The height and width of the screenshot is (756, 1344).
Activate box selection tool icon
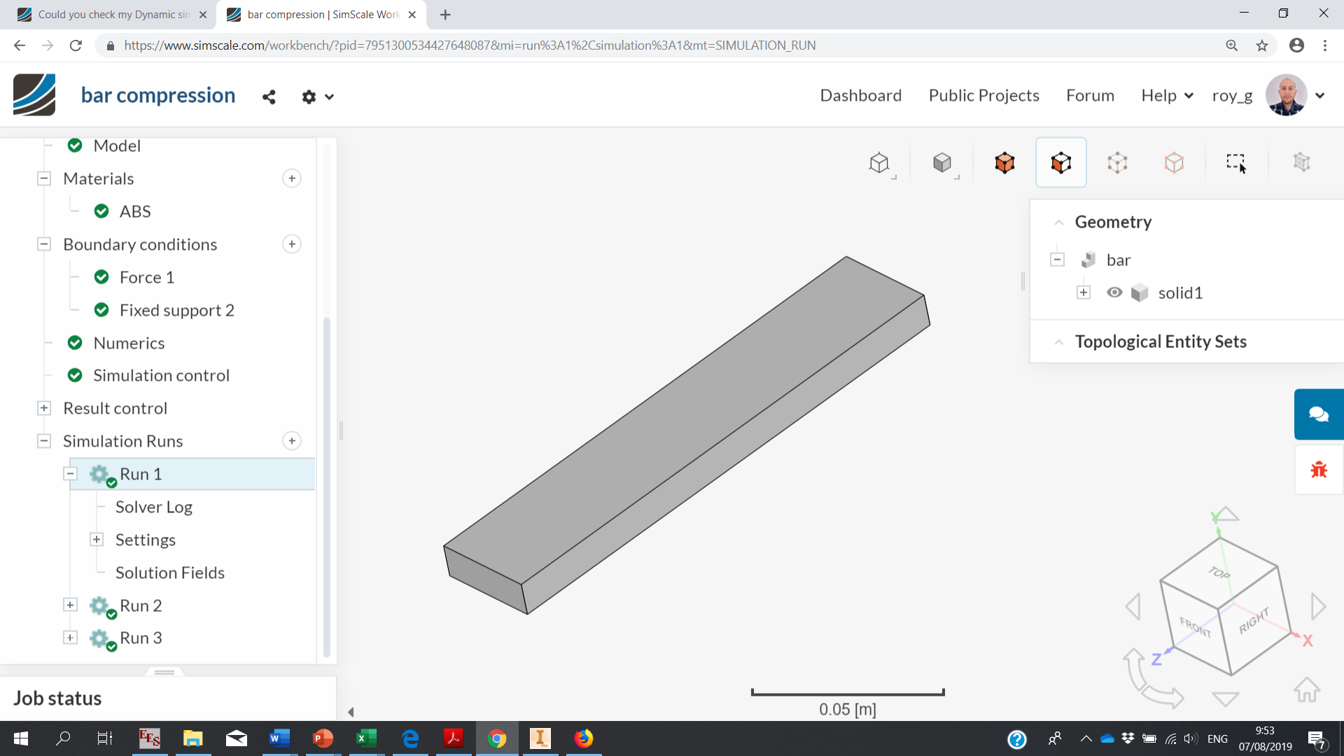(x=1235, y=162)
